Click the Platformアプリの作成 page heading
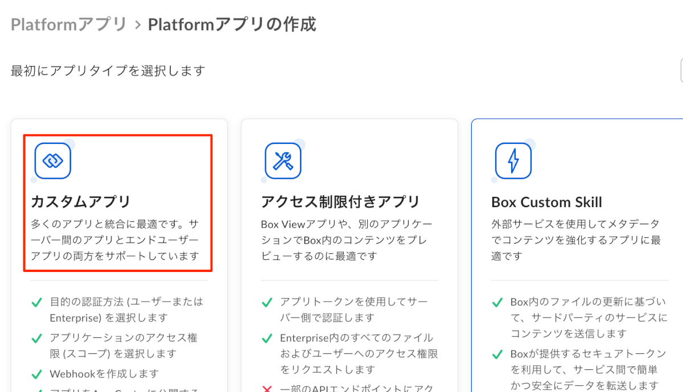The width and height of the screenshot is (683, 392). [x=232, y=24]
